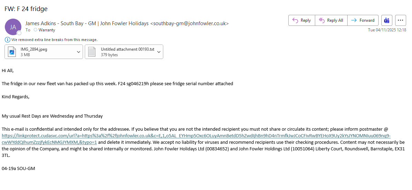The height and width of the screenshot is (190, 412).
Task: Click presence status dot on JA avatar
Action: [19, 33]
